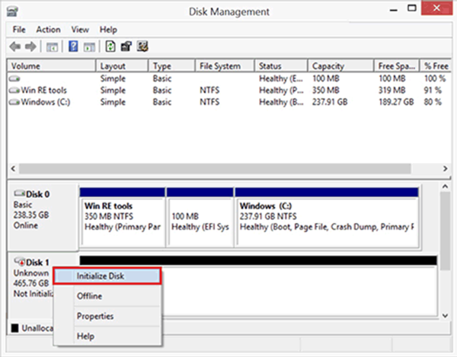Click the horizontal scrollbar left arrow

(x=13, y=168)
